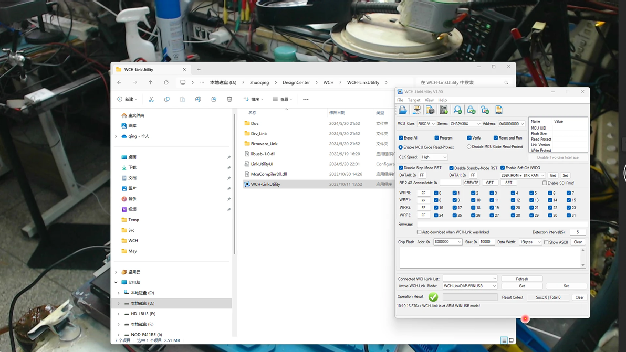Image resolution: width=626 pixels, height=352 pixels.
Task: Expand the Active WCH-Link Mode dropdown
Action: [470, 286]
